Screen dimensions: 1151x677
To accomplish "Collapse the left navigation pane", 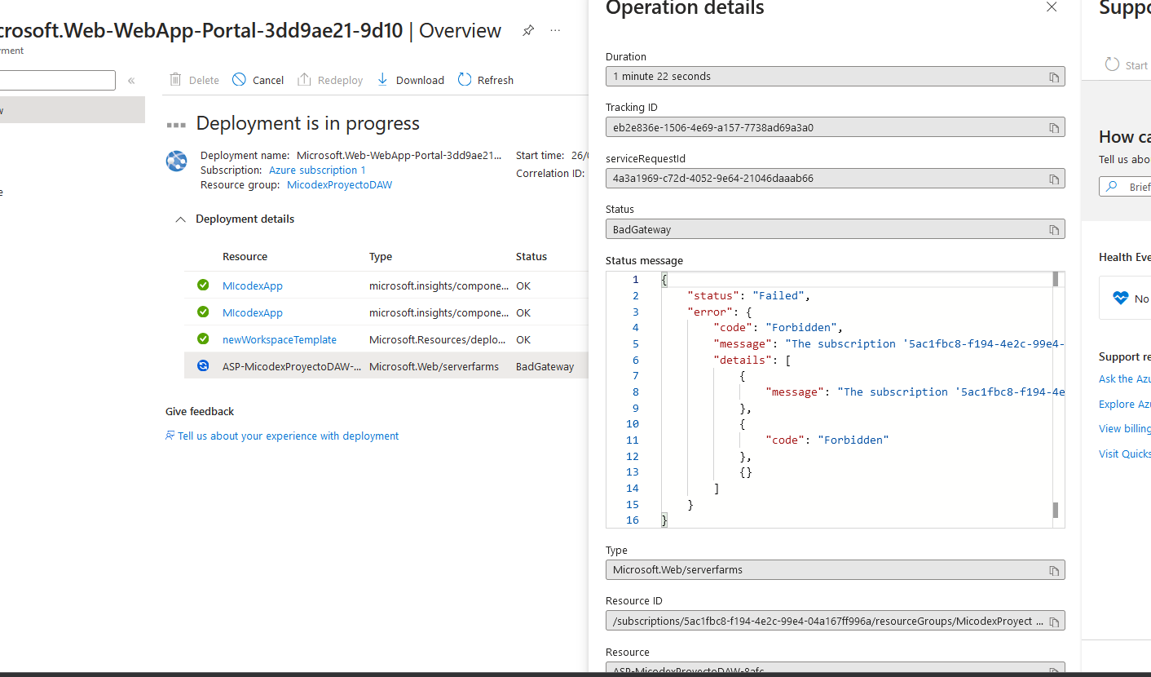I will 131,80.
